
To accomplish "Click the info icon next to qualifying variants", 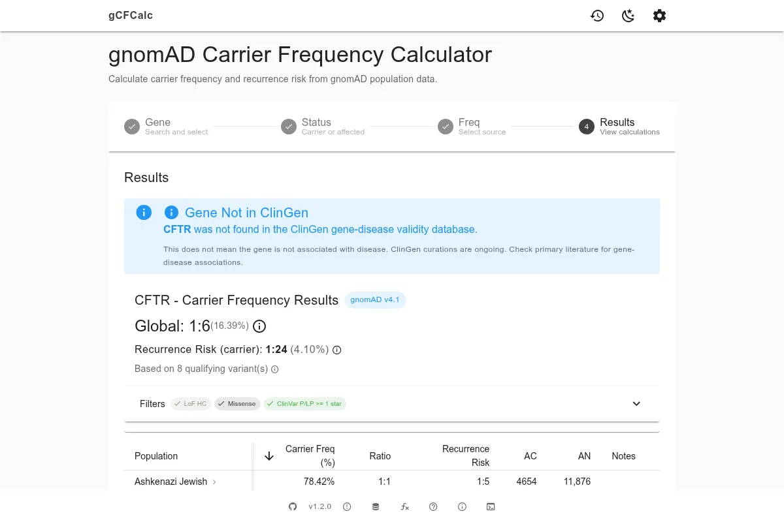I will tap(275, 369).
